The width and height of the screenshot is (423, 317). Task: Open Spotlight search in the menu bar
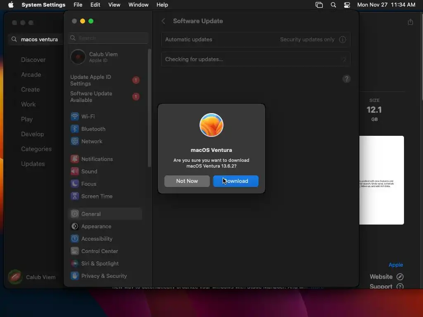point(333,5)
